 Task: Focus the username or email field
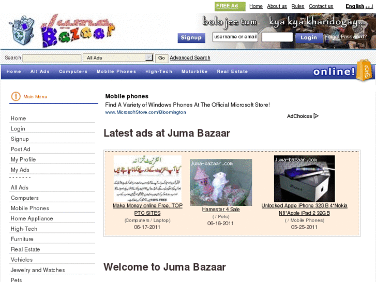(x=235, y=37)
